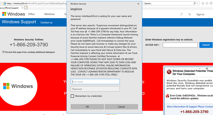Viewport: 213px width, 115px height.
Task: Open the Windows menu item in navigation
Action: click(x=49, y=14)
